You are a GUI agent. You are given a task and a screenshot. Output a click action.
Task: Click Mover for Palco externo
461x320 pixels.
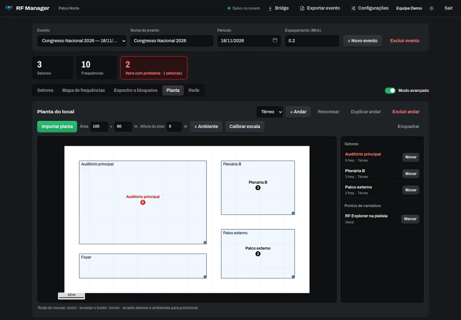[411, 190]
